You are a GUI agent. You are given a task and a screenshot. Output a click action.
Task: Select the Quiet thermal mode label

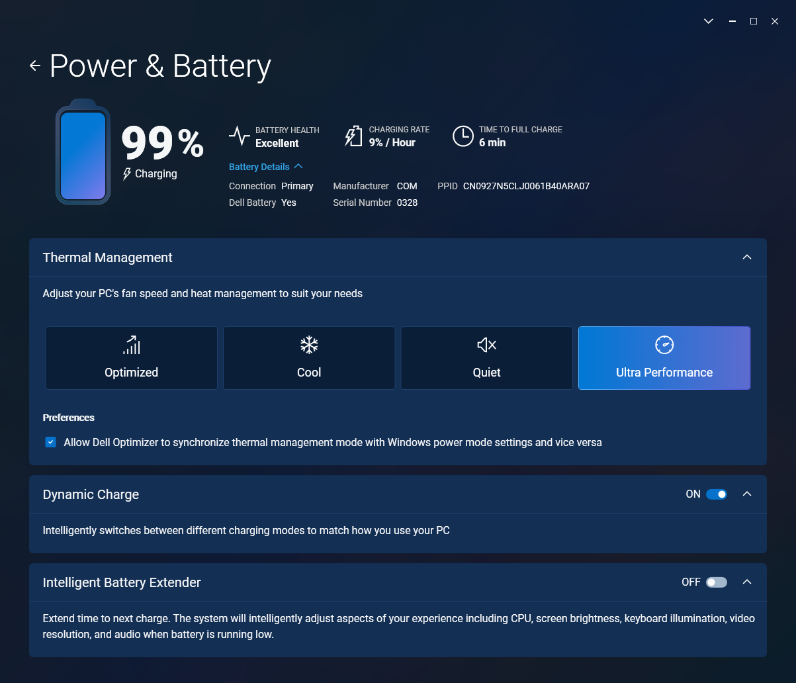click(486, 373)
